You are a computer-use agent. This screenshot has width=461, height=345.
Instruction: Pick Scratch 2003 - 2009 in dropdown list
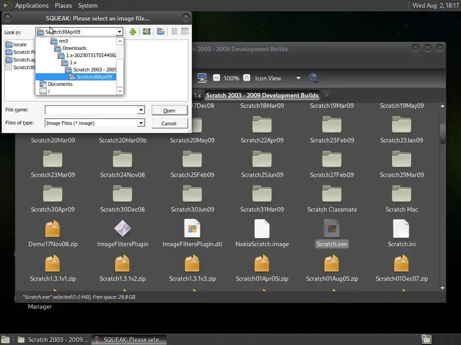point(76,70)
